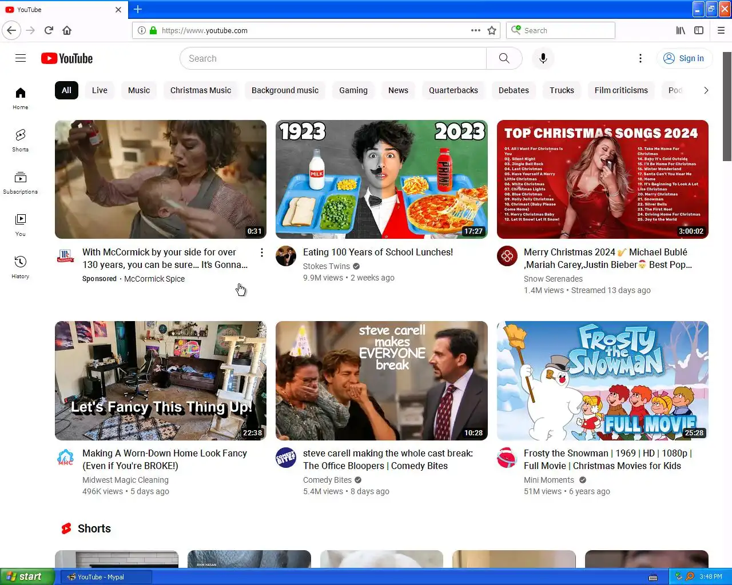Select the Christmas Music chip
Screen dimensions: 732x585
point(201,90)
